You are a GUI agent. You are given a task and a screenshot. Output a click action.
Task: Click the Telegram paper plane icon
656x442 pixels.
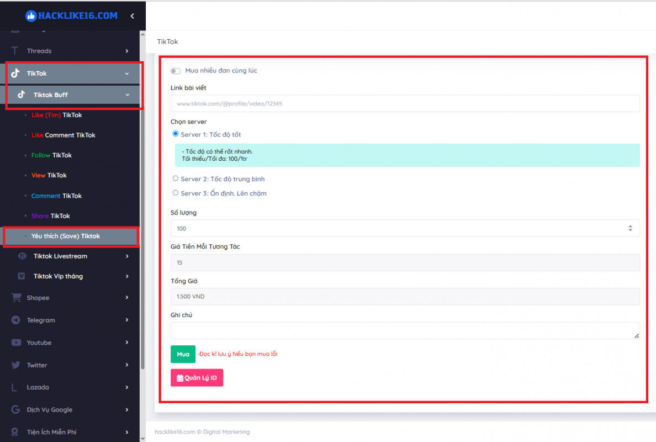click(16, 320)
